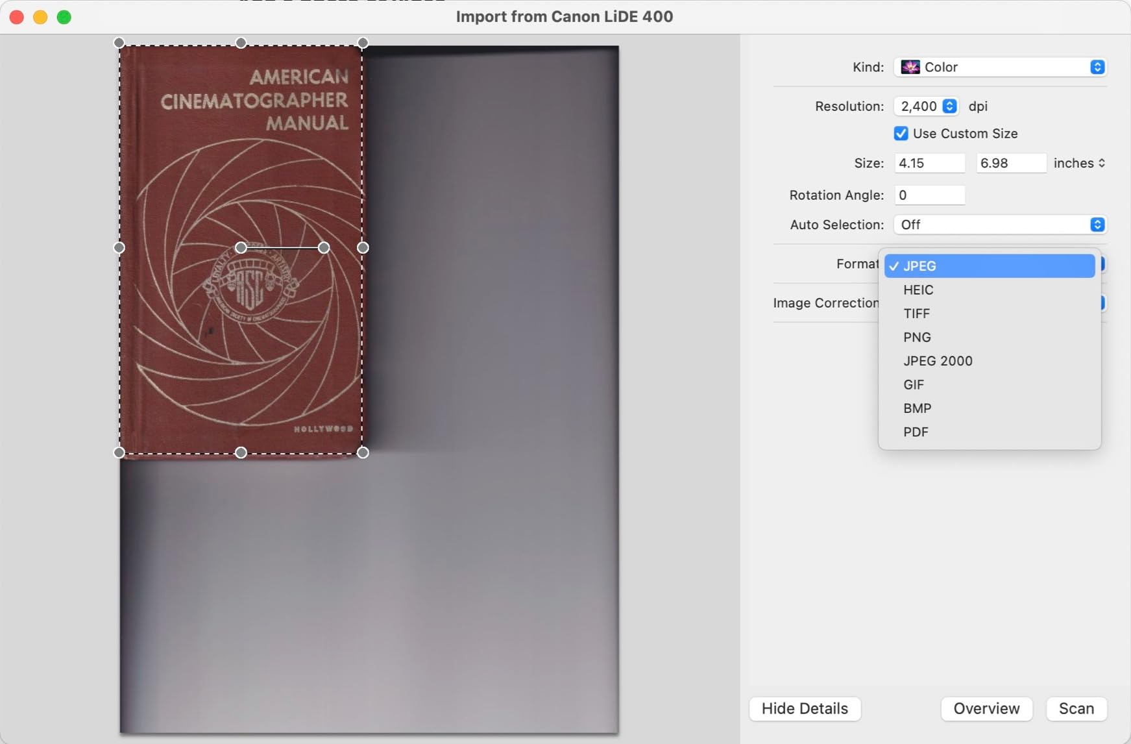Select PNG in the format list
This screenshot has width=1131, height=744.
(x=917, y=338)
